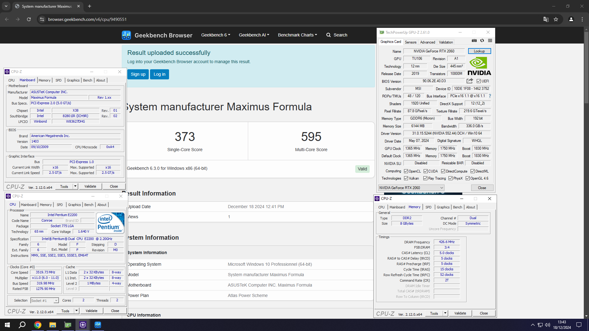Click the GPU-Z refresh icon
The width and height of the screenshot is (589, 331).
[x=482, y=40]
